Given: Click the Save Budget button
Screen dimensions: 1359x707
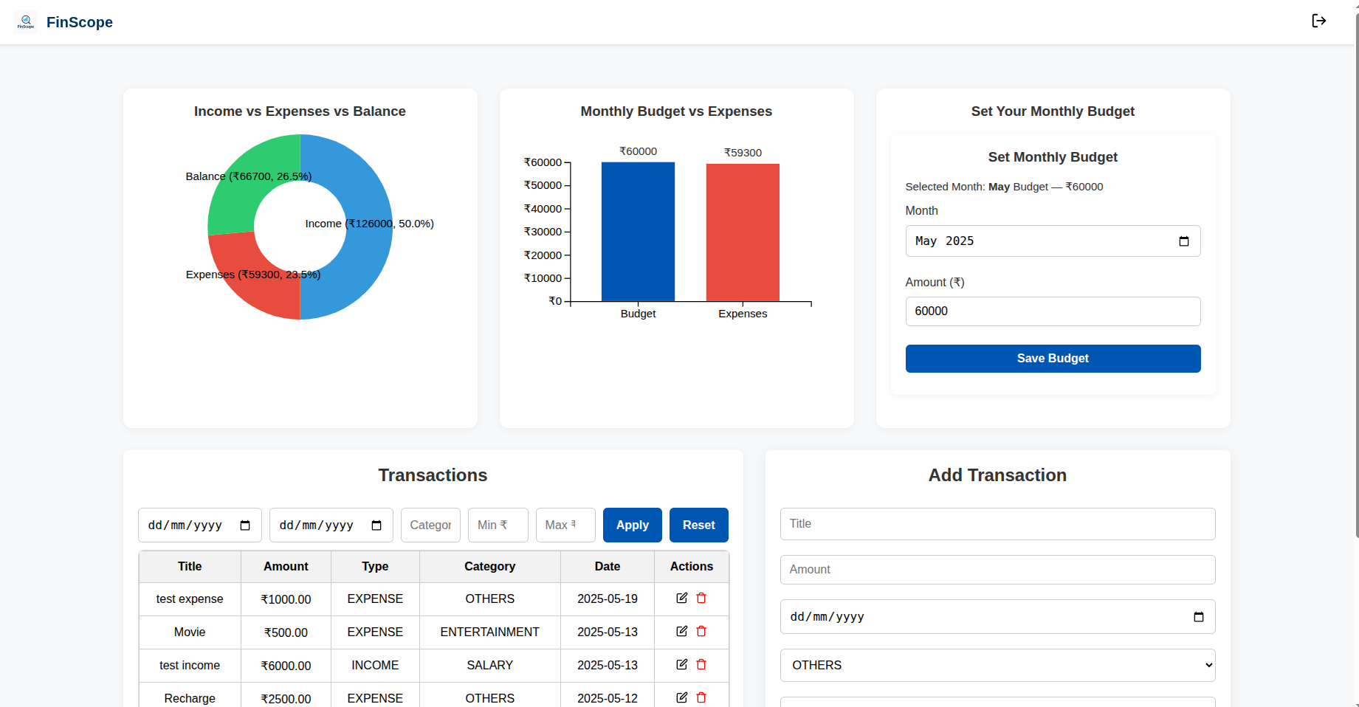Looking at the screenshot, I should [x=1052, y=359].
